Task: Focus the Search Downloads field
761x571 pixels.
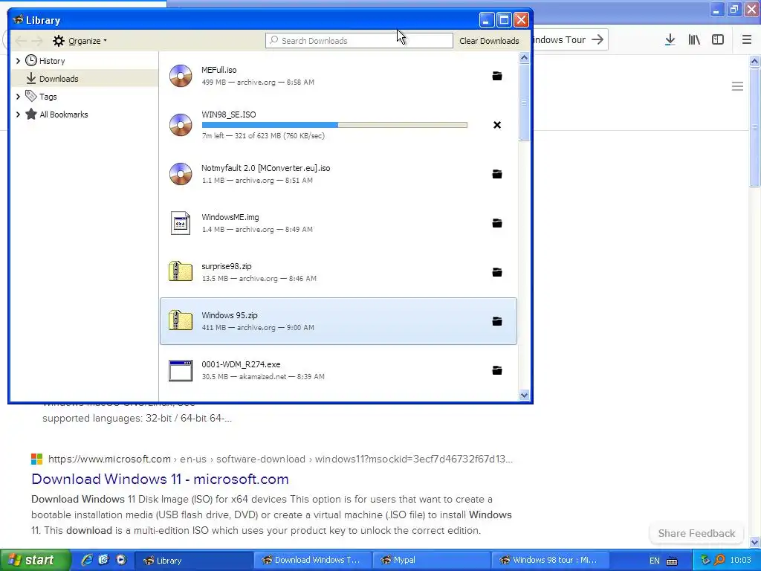Action: 359,41
